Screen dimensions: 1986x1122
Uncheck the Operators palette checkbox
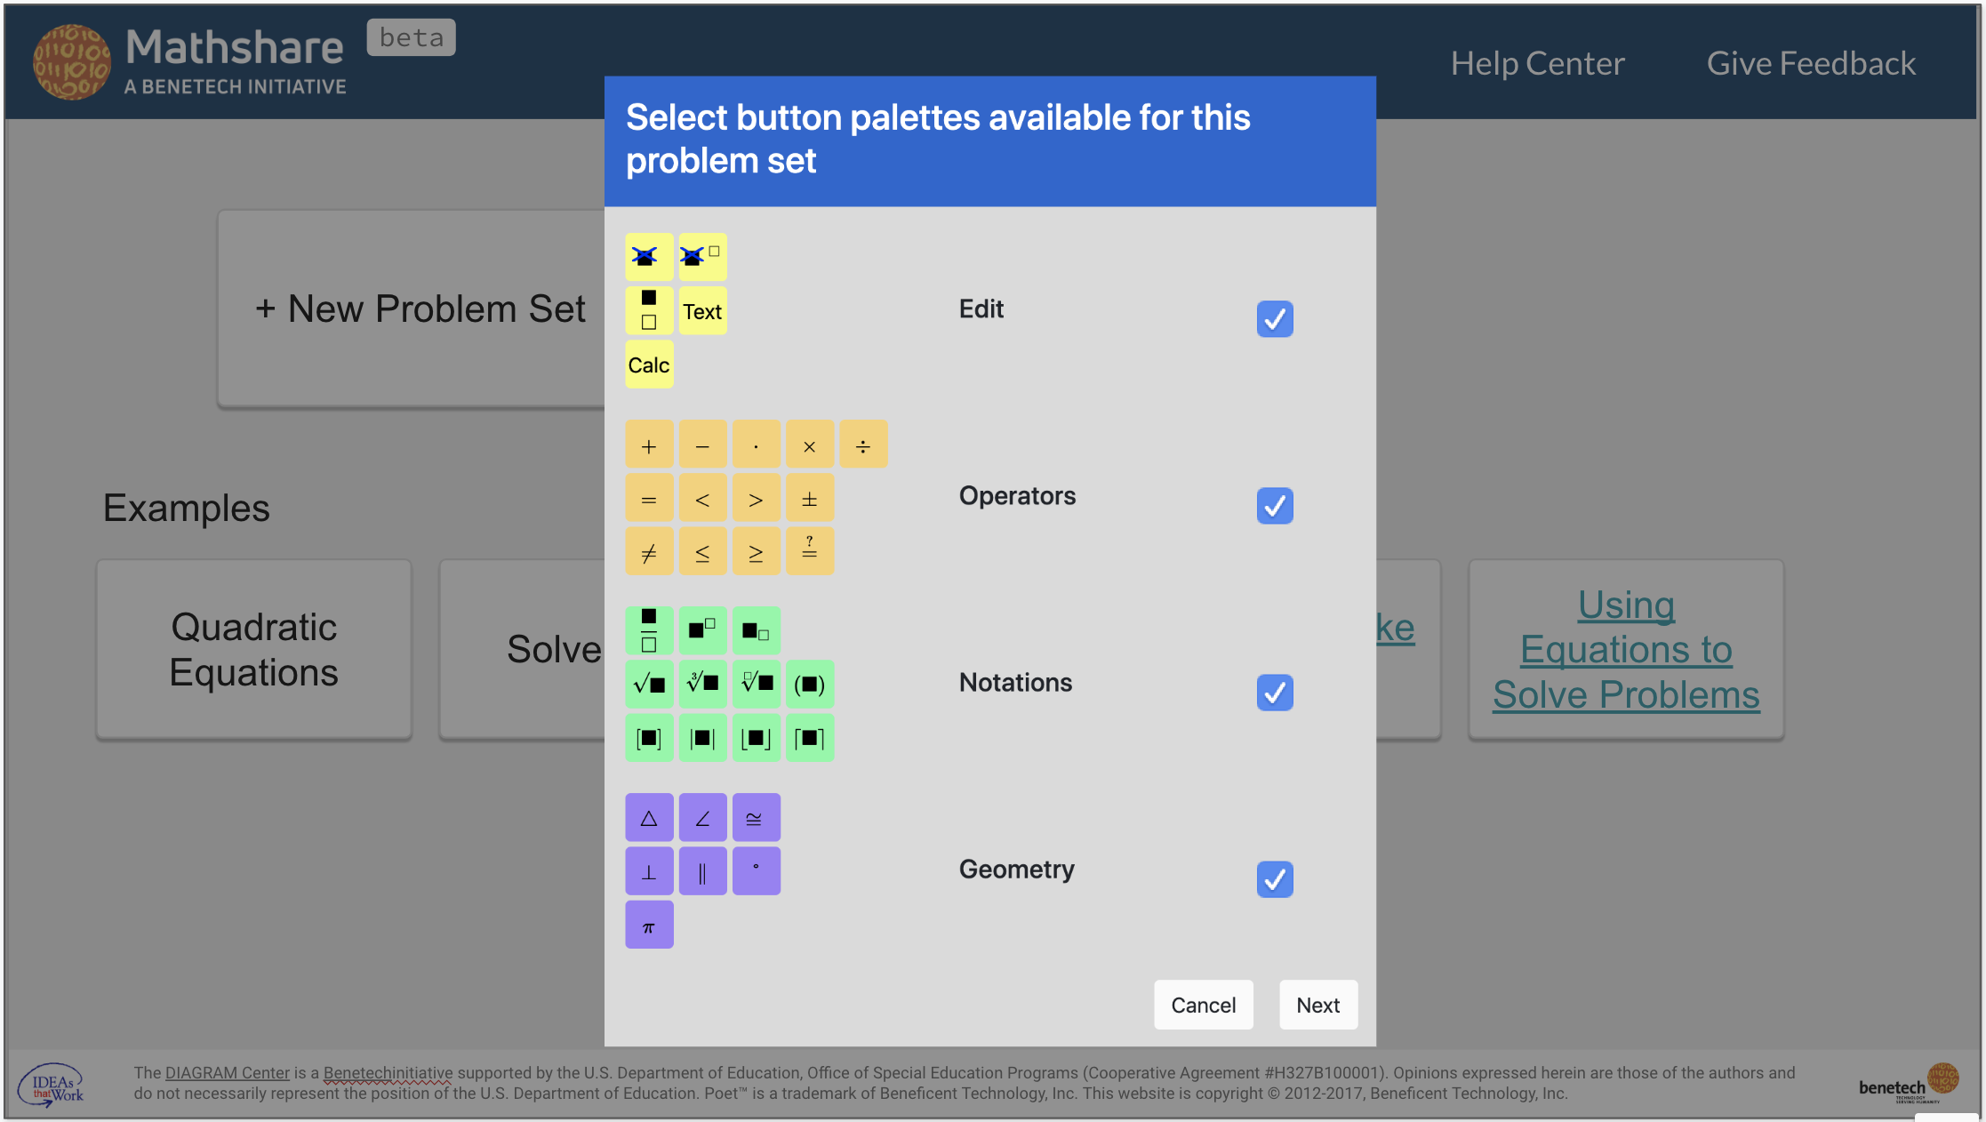pos(1275,505)
